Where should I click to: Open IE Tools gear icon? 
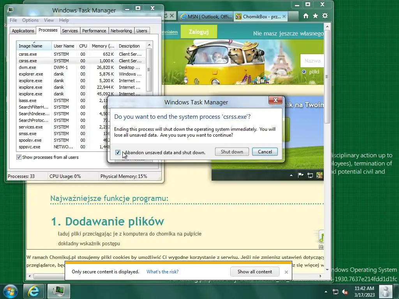point(325,16)
